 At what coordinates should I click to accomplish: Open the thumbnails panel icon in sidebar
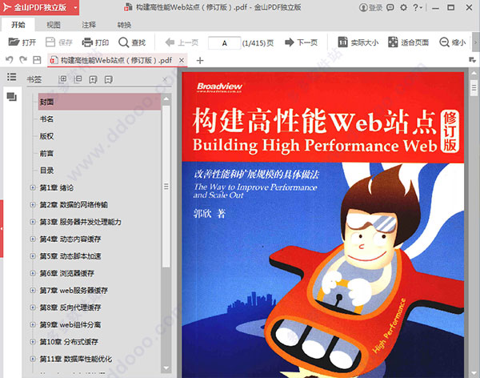pos(12,97)
